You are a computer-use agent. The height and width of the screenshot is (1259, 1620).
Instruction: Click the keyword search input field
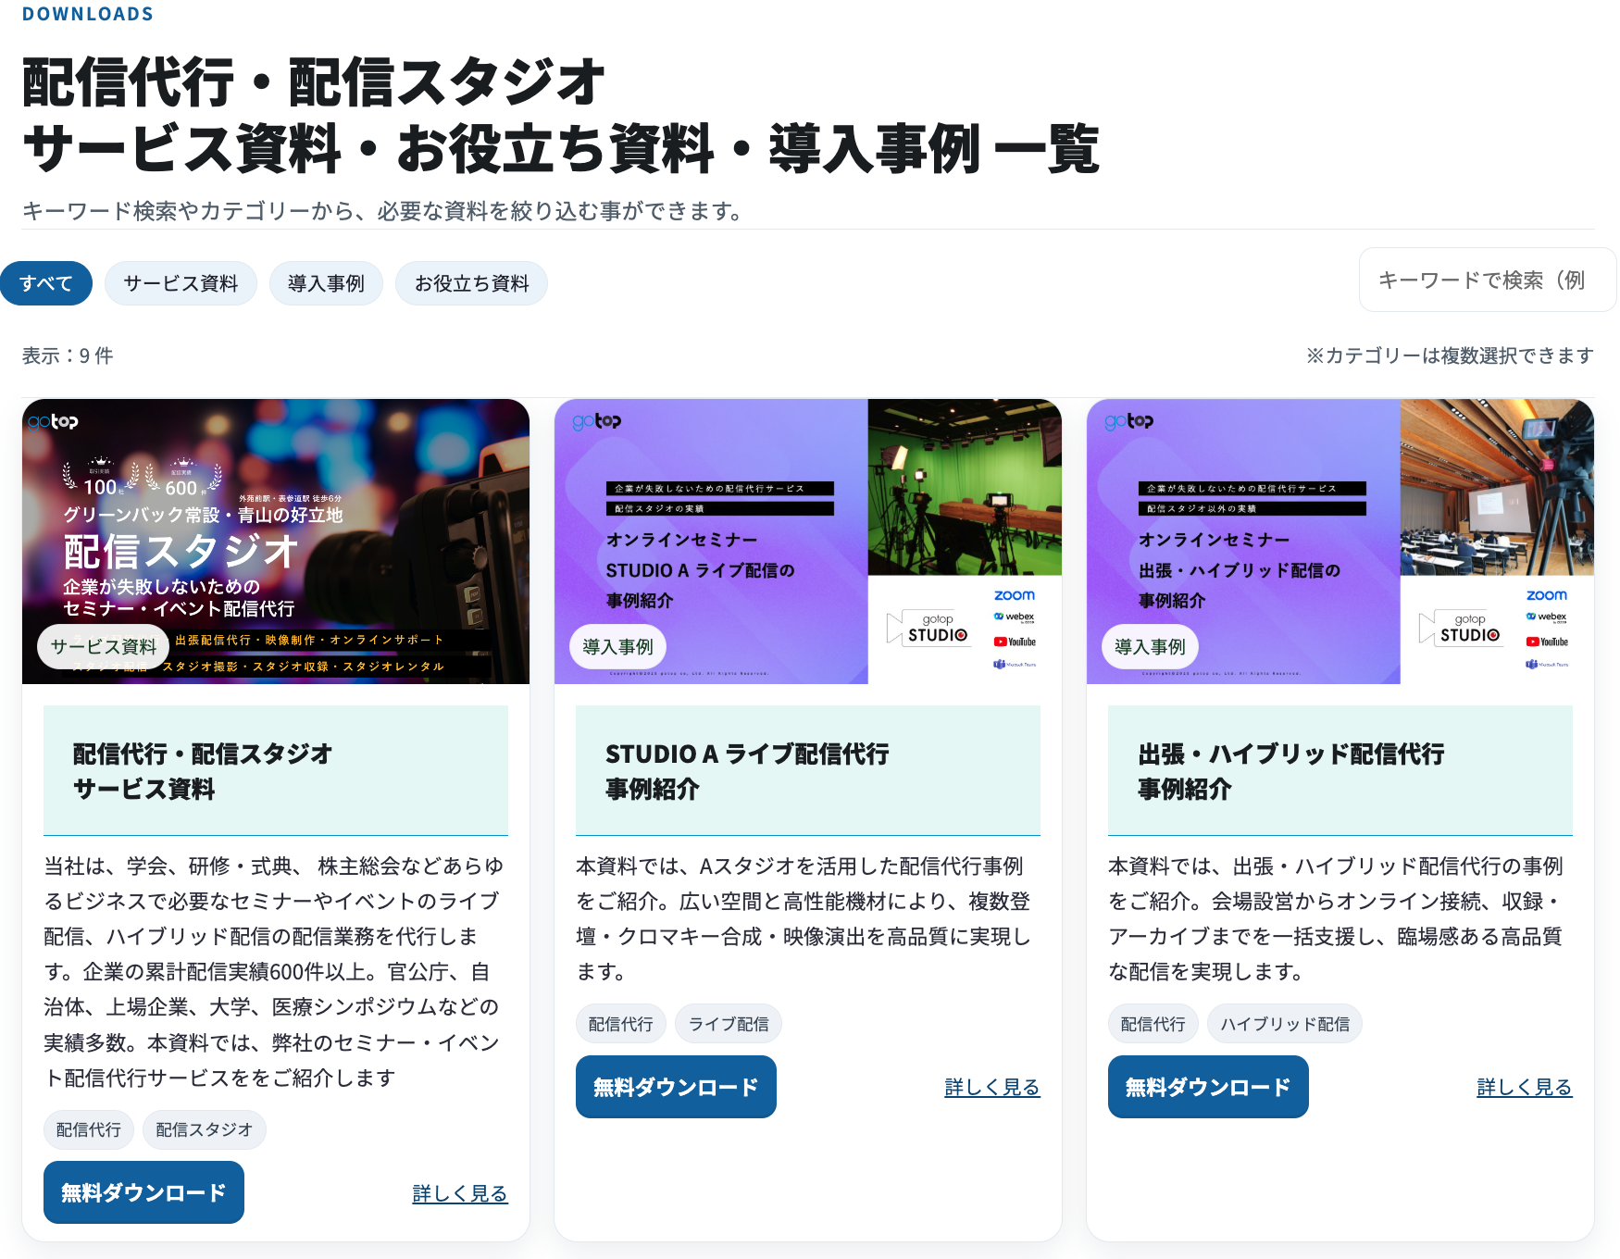pos(1486,280)
